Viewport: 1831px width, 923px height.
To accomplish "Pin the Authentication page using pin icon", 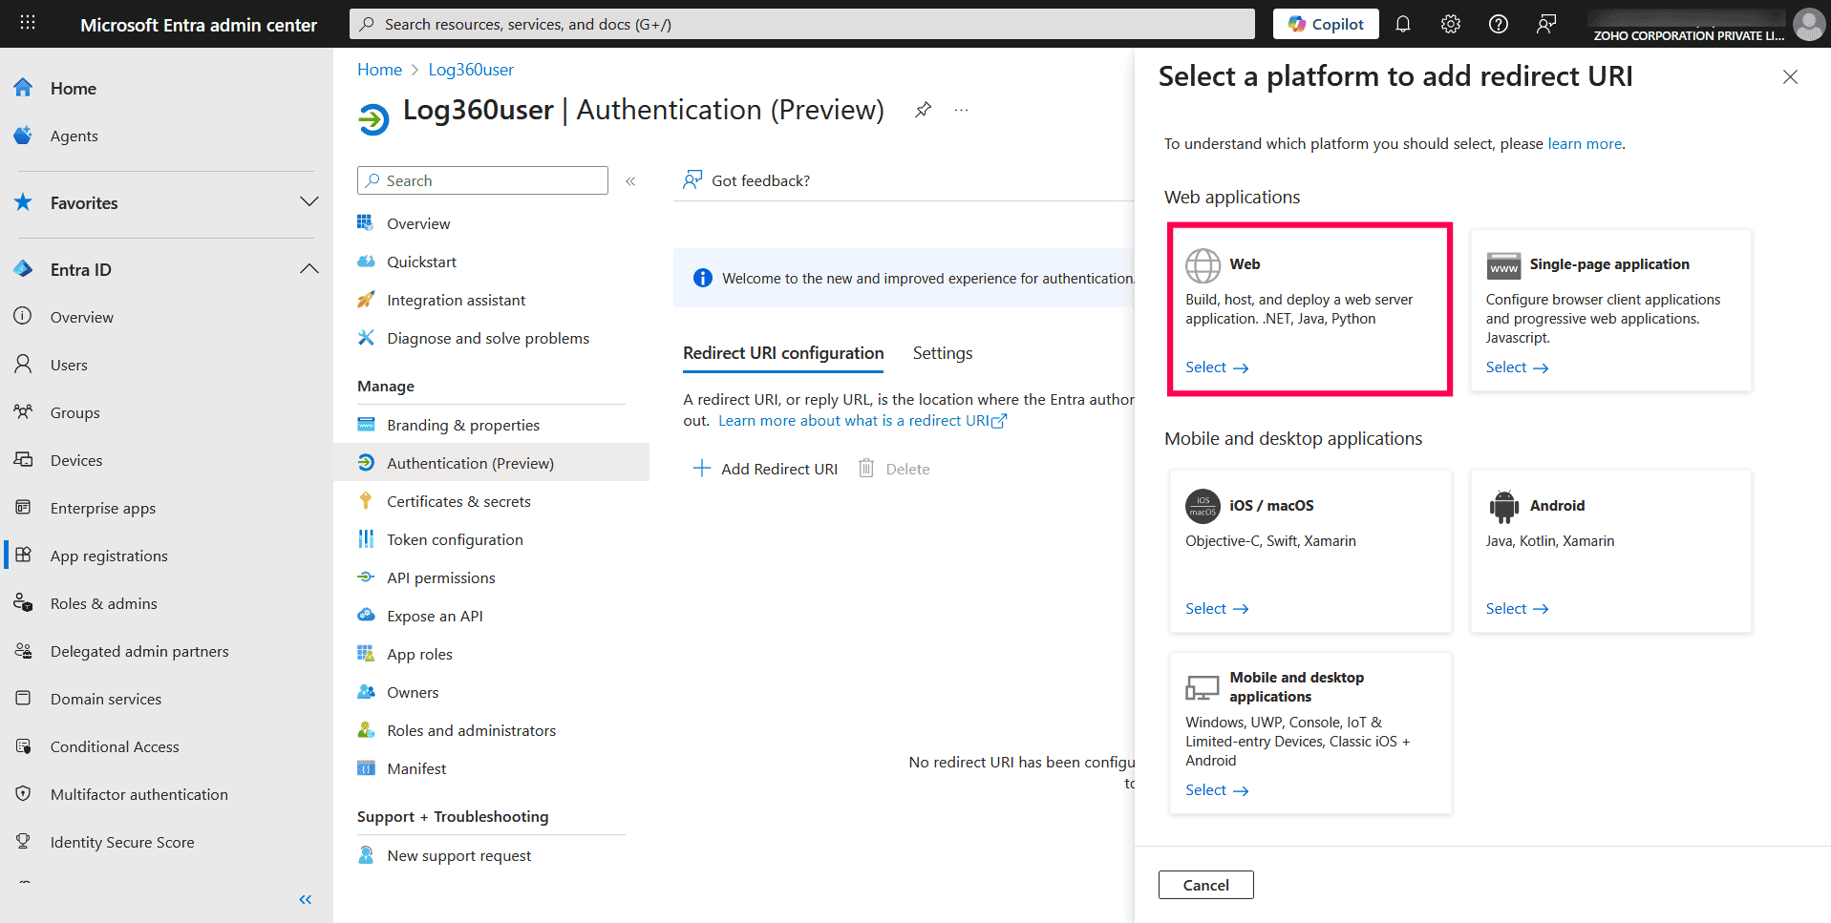I will pyautogui.click(x=922, y=109).
